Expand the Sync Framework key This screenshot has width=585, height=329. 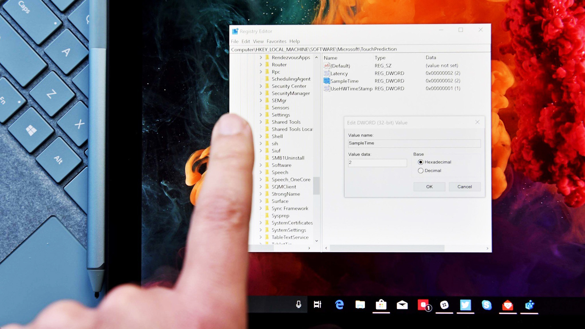[261, 209]
